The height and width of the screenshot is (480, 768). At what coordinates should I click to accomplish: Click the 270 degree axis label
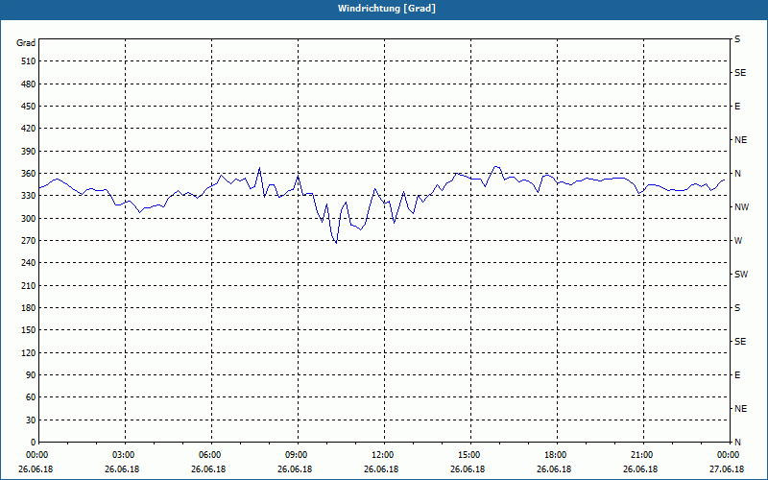coord(29,241)
